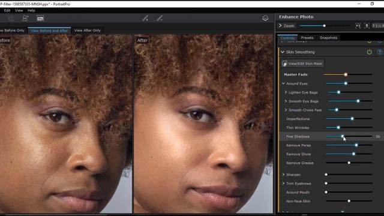Minimize the PortraitPro window
Screen dimensions: 384x216
359,4
